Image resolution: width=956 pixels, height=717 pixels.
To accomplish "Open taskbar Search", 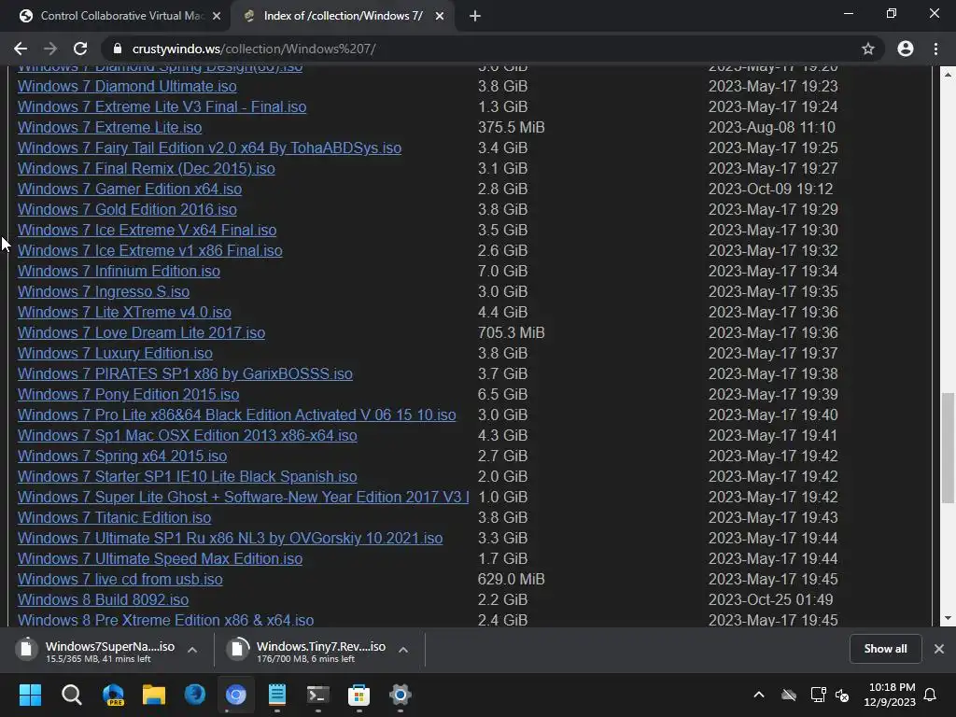I will pos(71,695).
